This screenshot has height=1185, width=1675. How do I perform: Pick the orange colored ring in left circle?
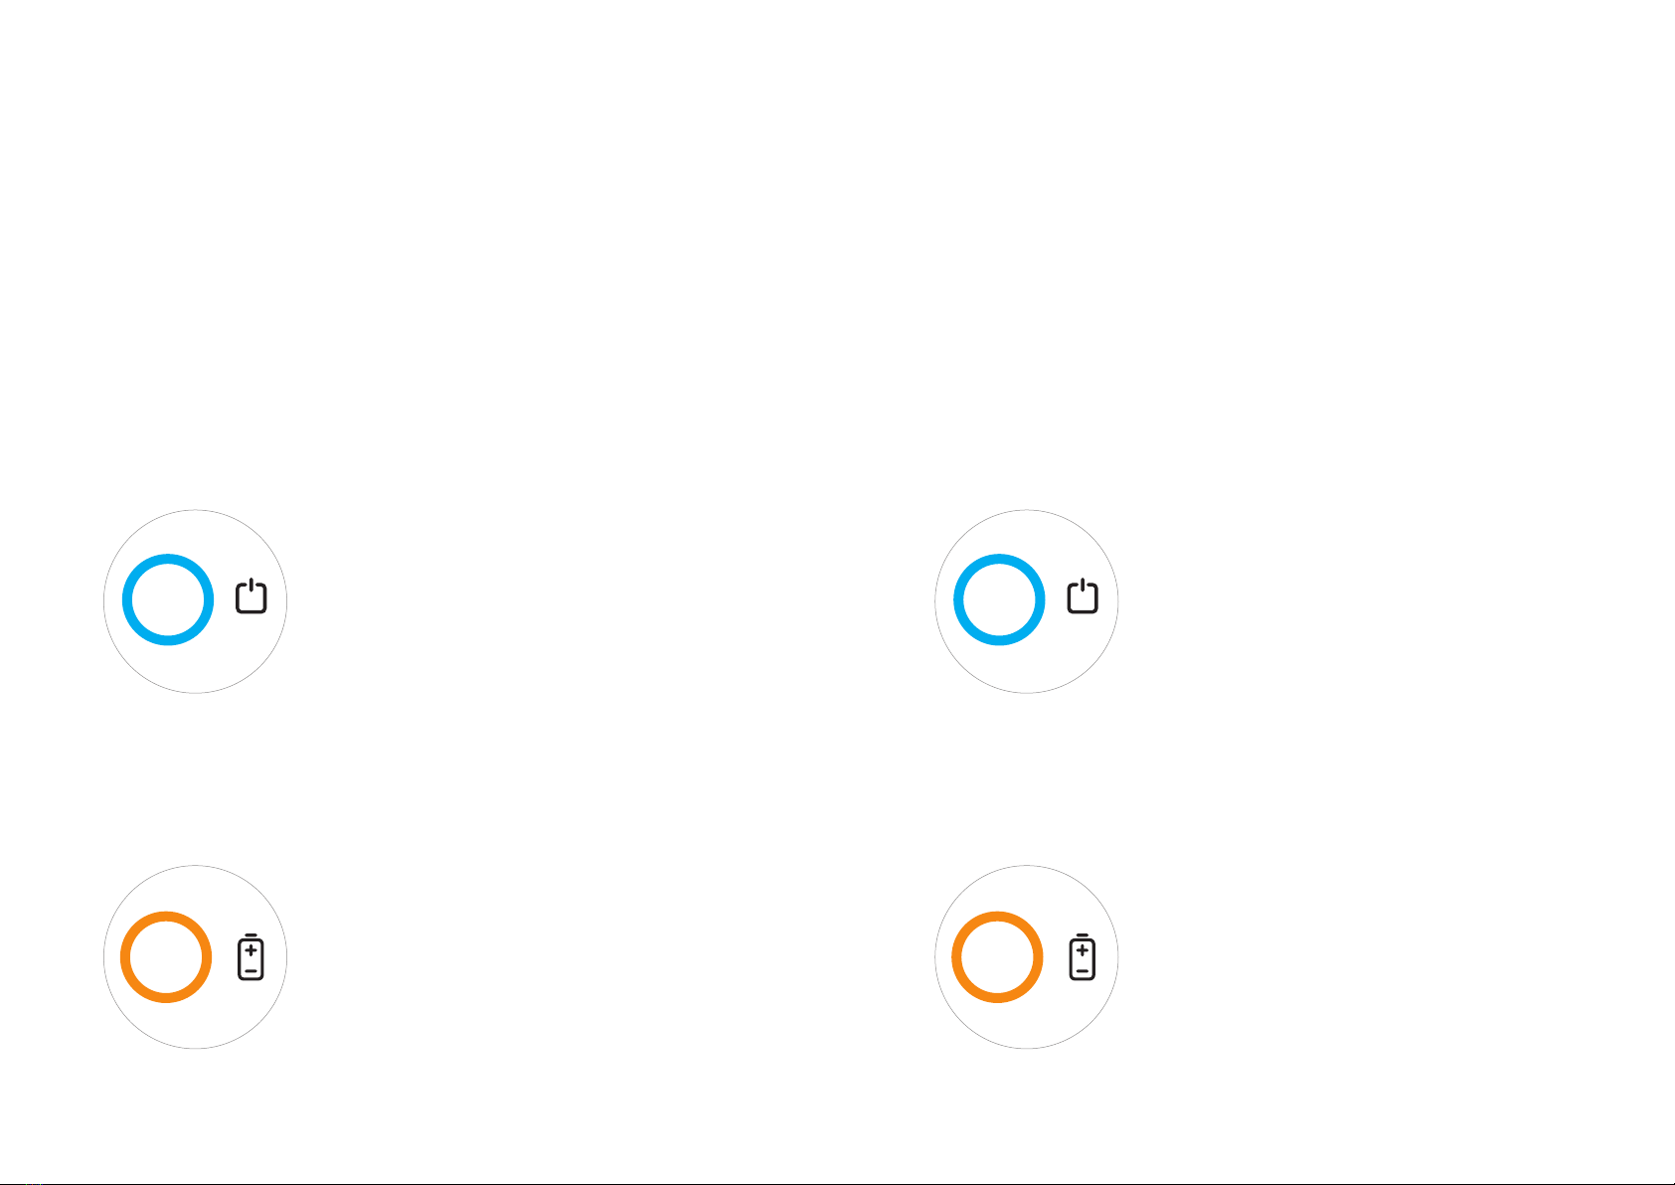coord(166,956)
